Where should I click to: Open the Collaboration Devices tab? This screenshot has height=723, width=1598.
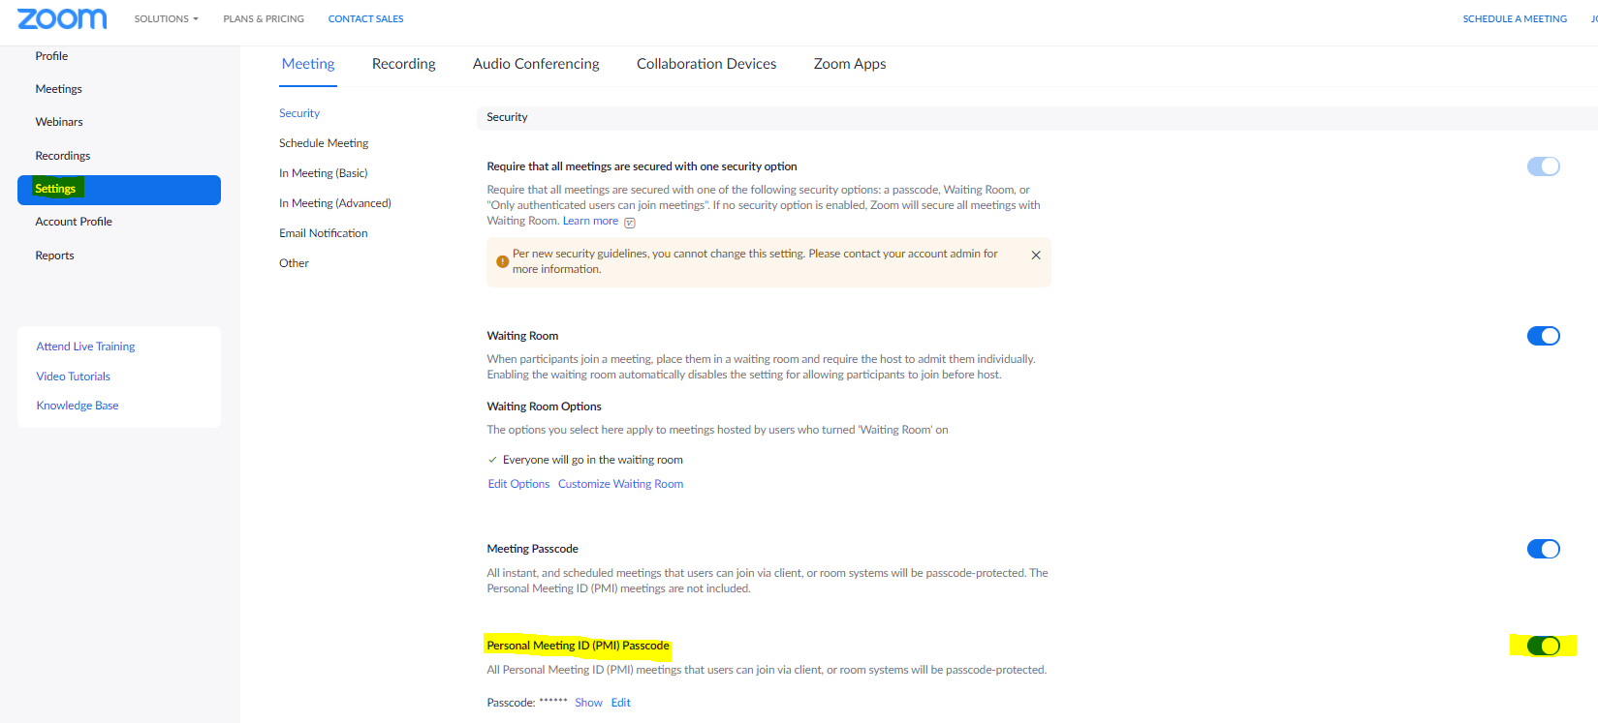[706, 64]
